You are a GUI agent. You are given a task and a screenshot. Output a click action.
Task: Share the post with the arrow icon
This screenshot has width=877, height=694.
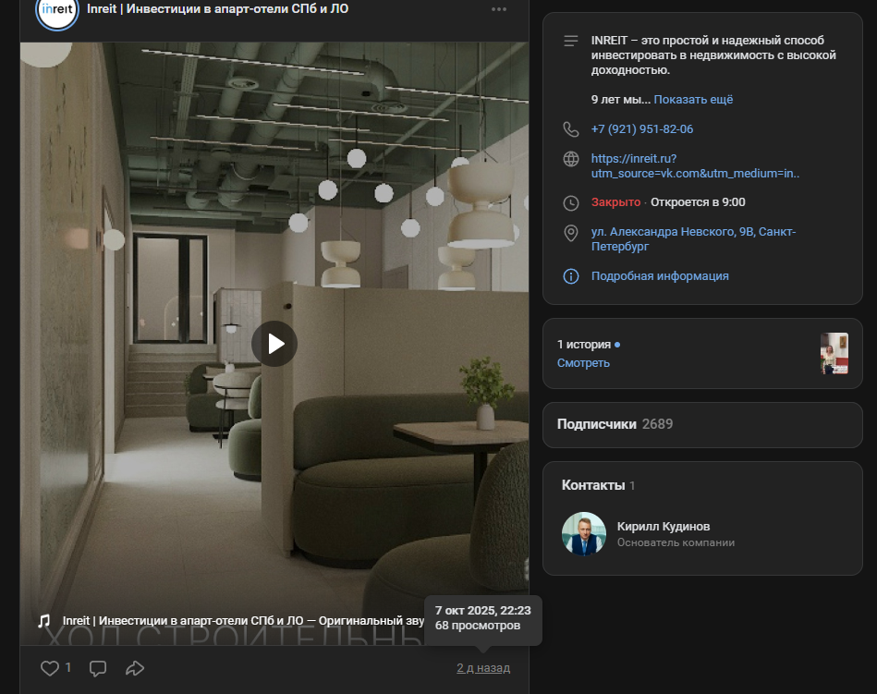135,668
